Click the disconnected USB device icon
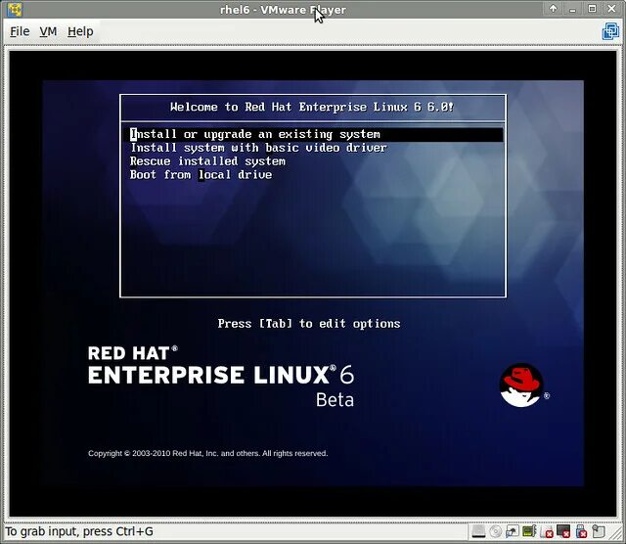 click(x=581, y=531)
